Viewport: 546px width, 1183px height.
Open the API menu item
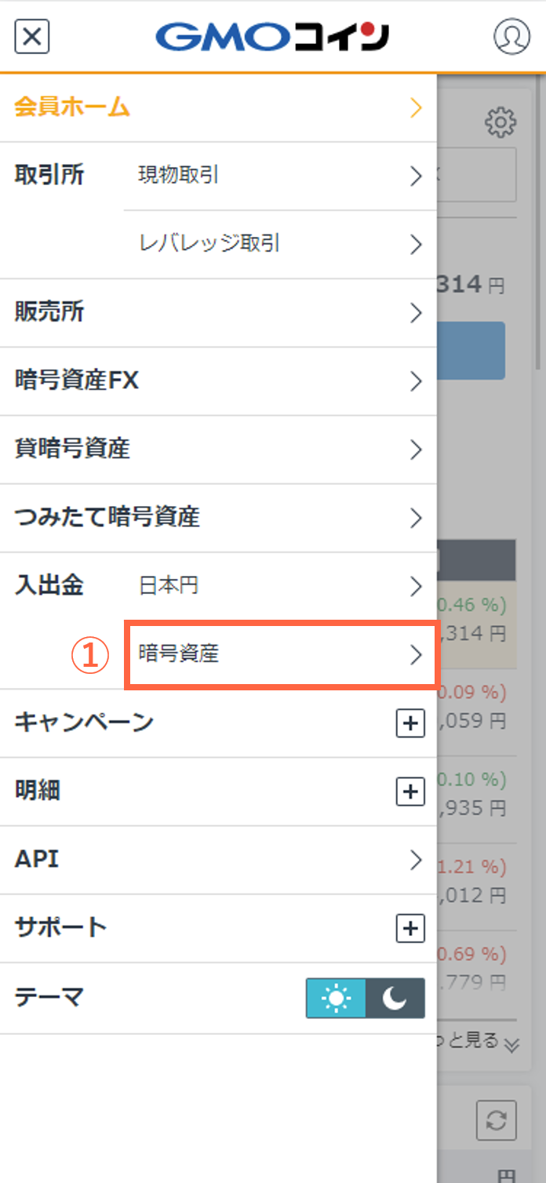pyautogui.click(x=218, y=860)
